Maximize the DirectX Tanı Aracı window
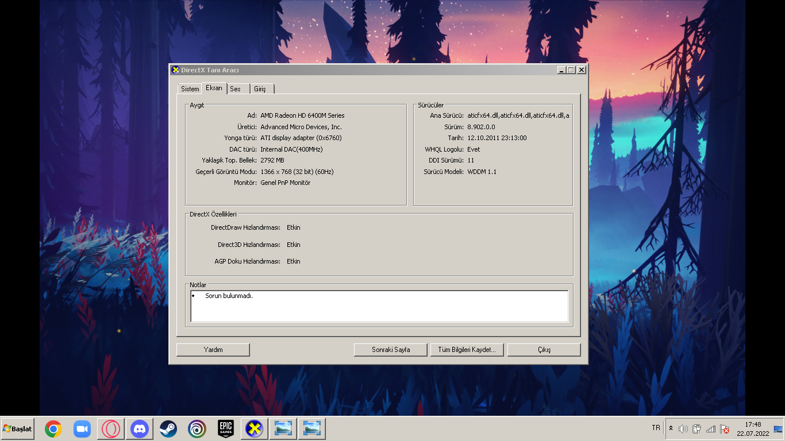Image resolution: width=785 pixels, height=441 pixels. pos(571,70)
